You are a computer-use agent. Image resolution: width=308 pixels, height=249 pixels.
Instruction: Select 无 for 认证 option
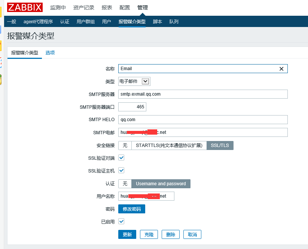point(125,184)
